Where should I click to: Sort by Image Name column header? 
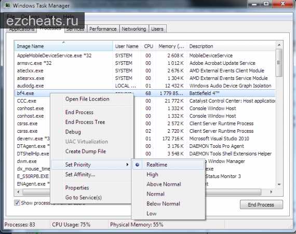coord(63,46)
